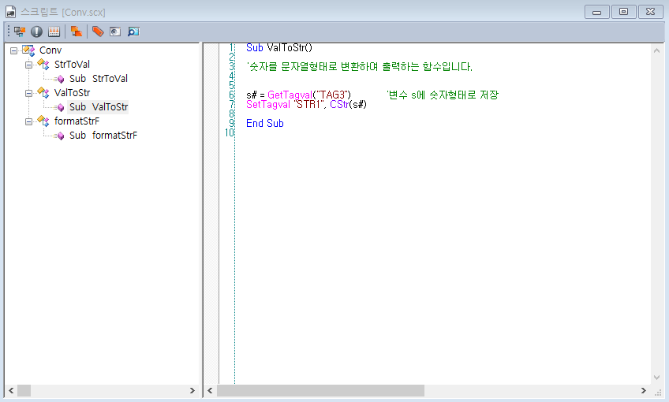Click the "STR1" string literal
The image size is (669, 402).
(309, 105)
